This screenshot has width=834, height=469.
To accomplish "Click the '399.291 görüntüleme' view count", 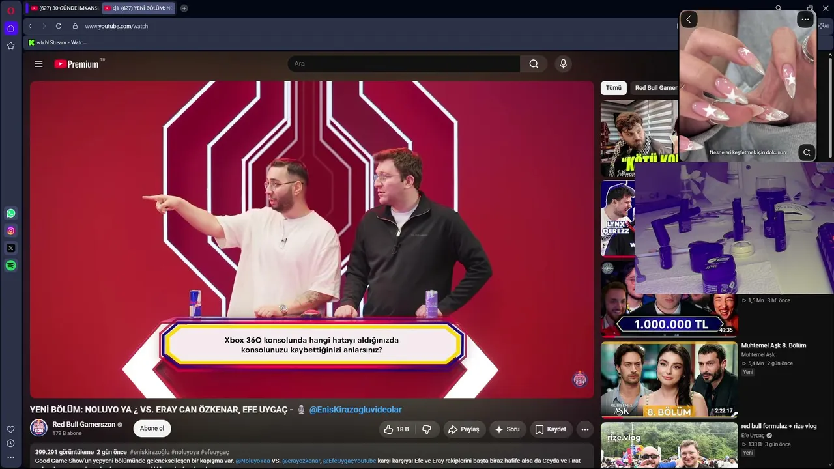I will click(x=65, y=452).
